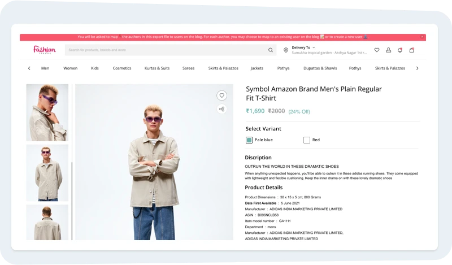Select the Red variant checkbox
This screenshot has height=265, width=452.
307,140
